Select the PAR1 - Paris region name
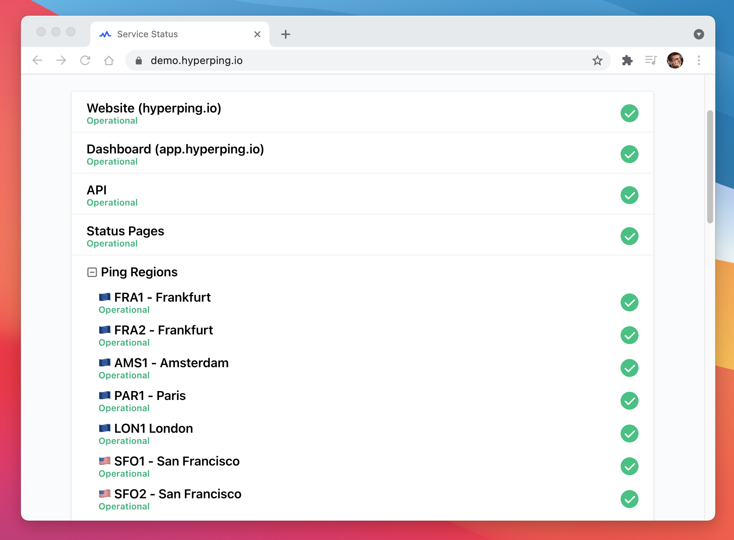Screen dimensions: 734x540 click(x=150, y=396)
